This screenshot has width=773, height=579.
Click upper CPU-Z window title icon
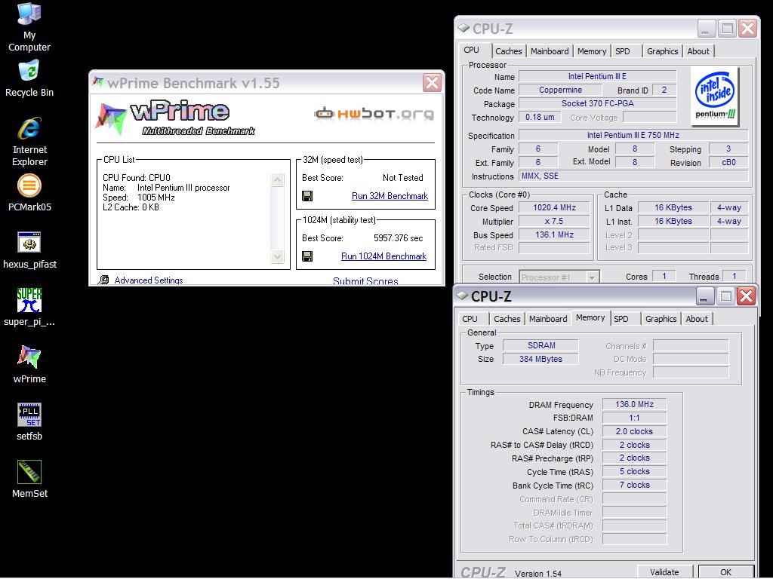point(463,28)
